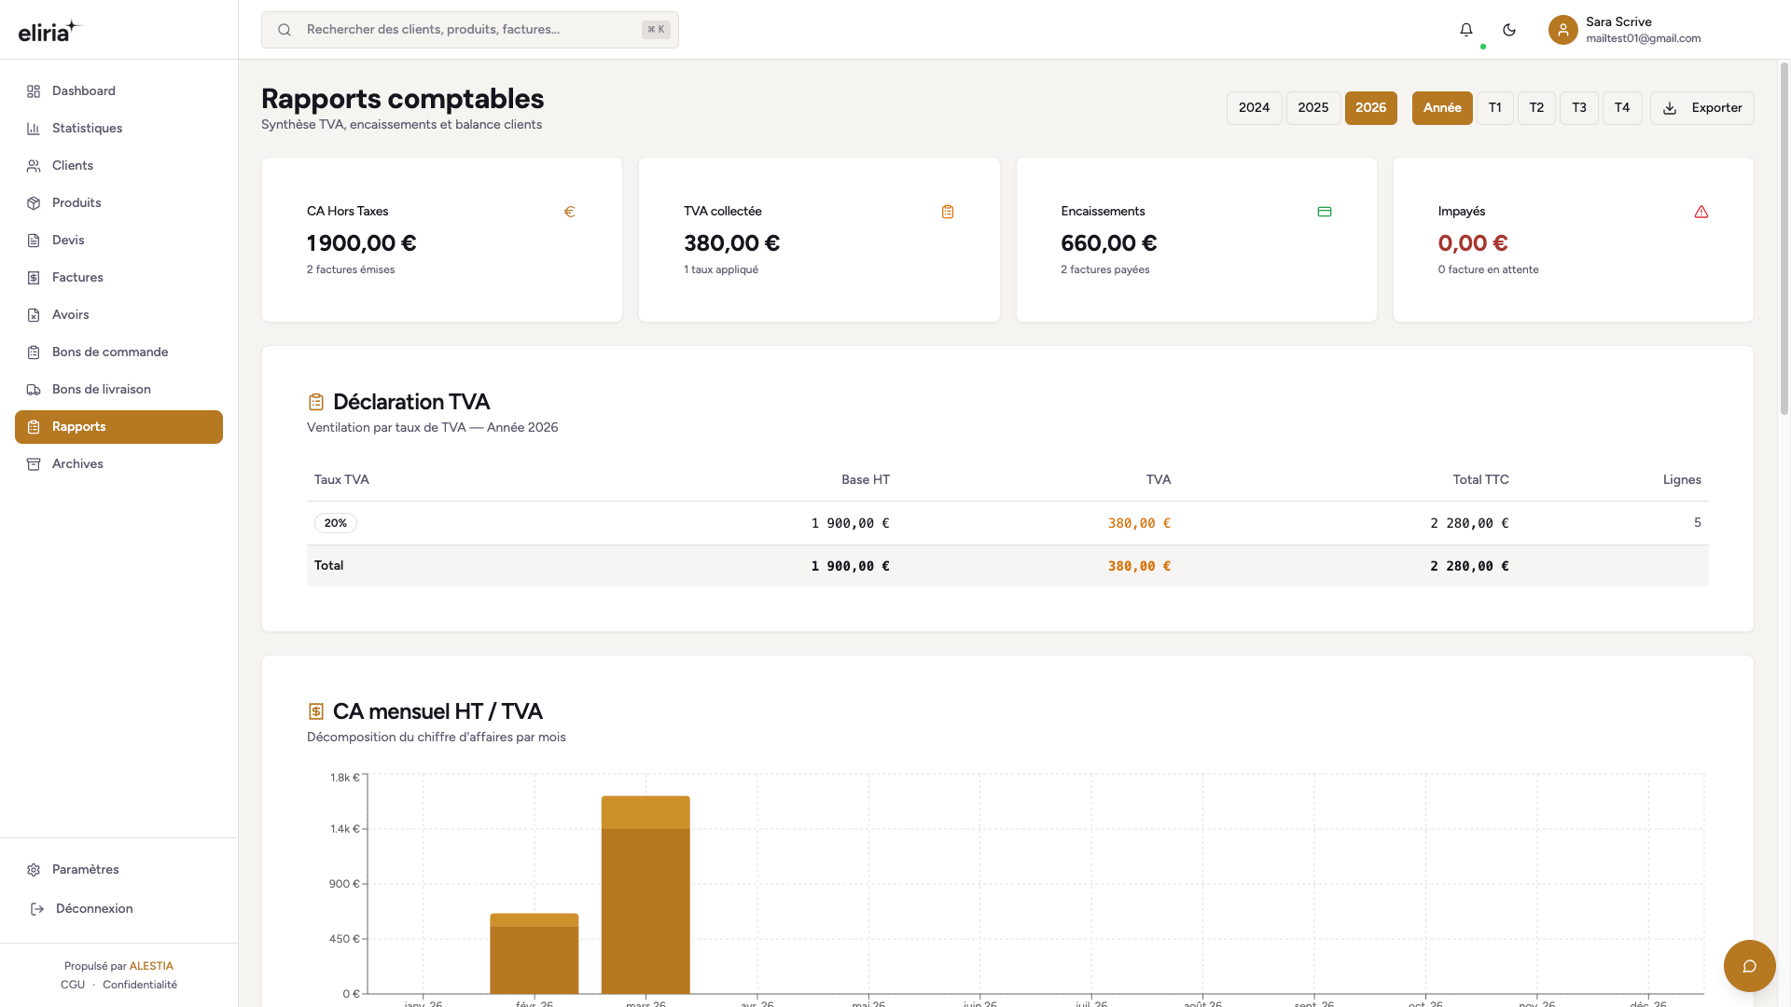Switch the report year to 2025
The width and height of the screenshot is (1791, 1007).
pos(1312,108)
